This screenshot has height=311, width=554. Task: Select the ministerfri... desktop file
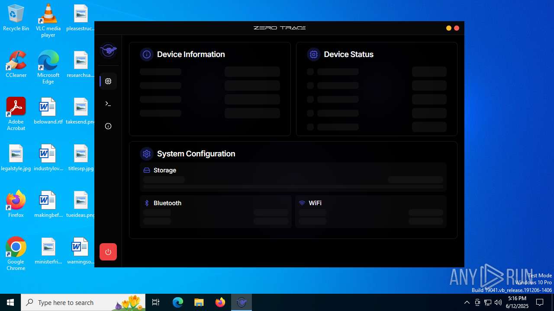point(48,251)
